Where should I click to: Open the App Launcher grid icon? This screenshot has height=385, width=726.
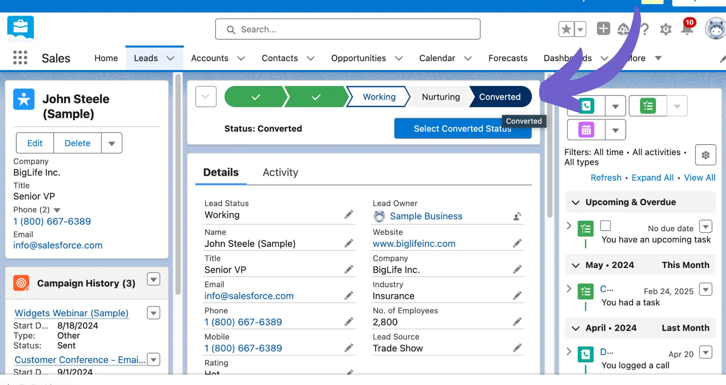click(x=20, y=58)
